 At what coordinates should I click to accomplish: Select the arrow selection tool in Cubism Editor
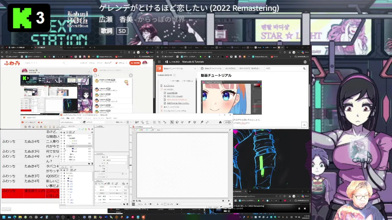pyautogui.click(x=172, y=122)
